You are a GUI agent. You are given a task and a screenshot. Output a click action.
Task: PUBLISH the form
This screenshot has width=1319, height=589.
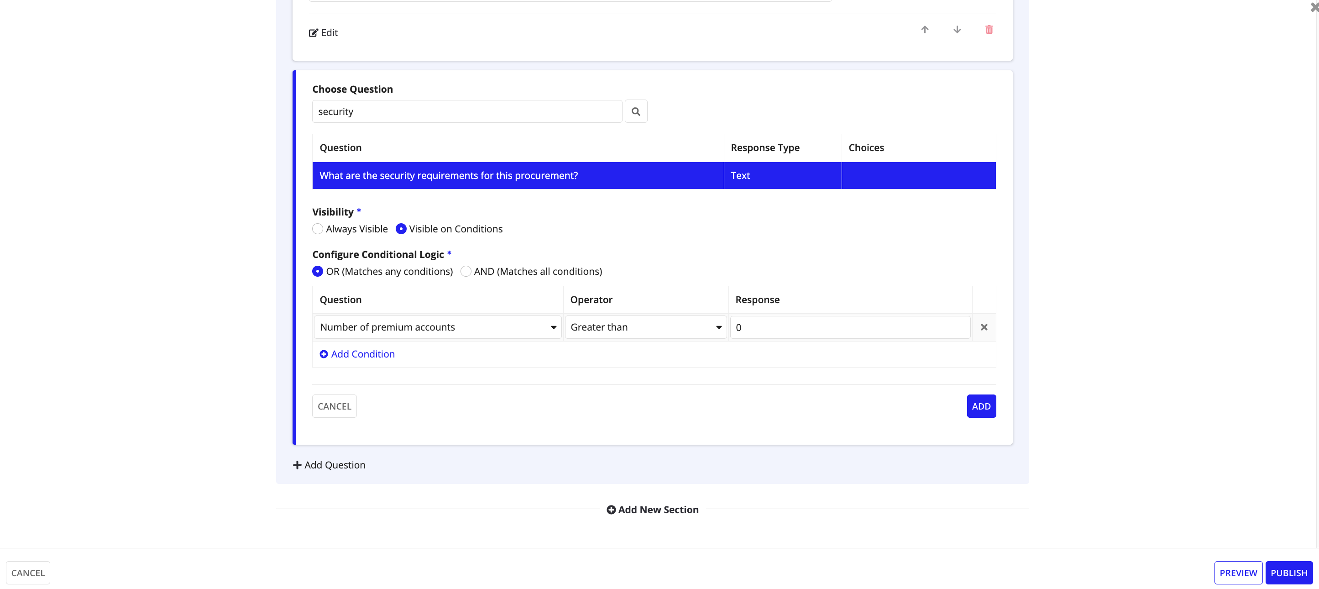coord(1289,573)
